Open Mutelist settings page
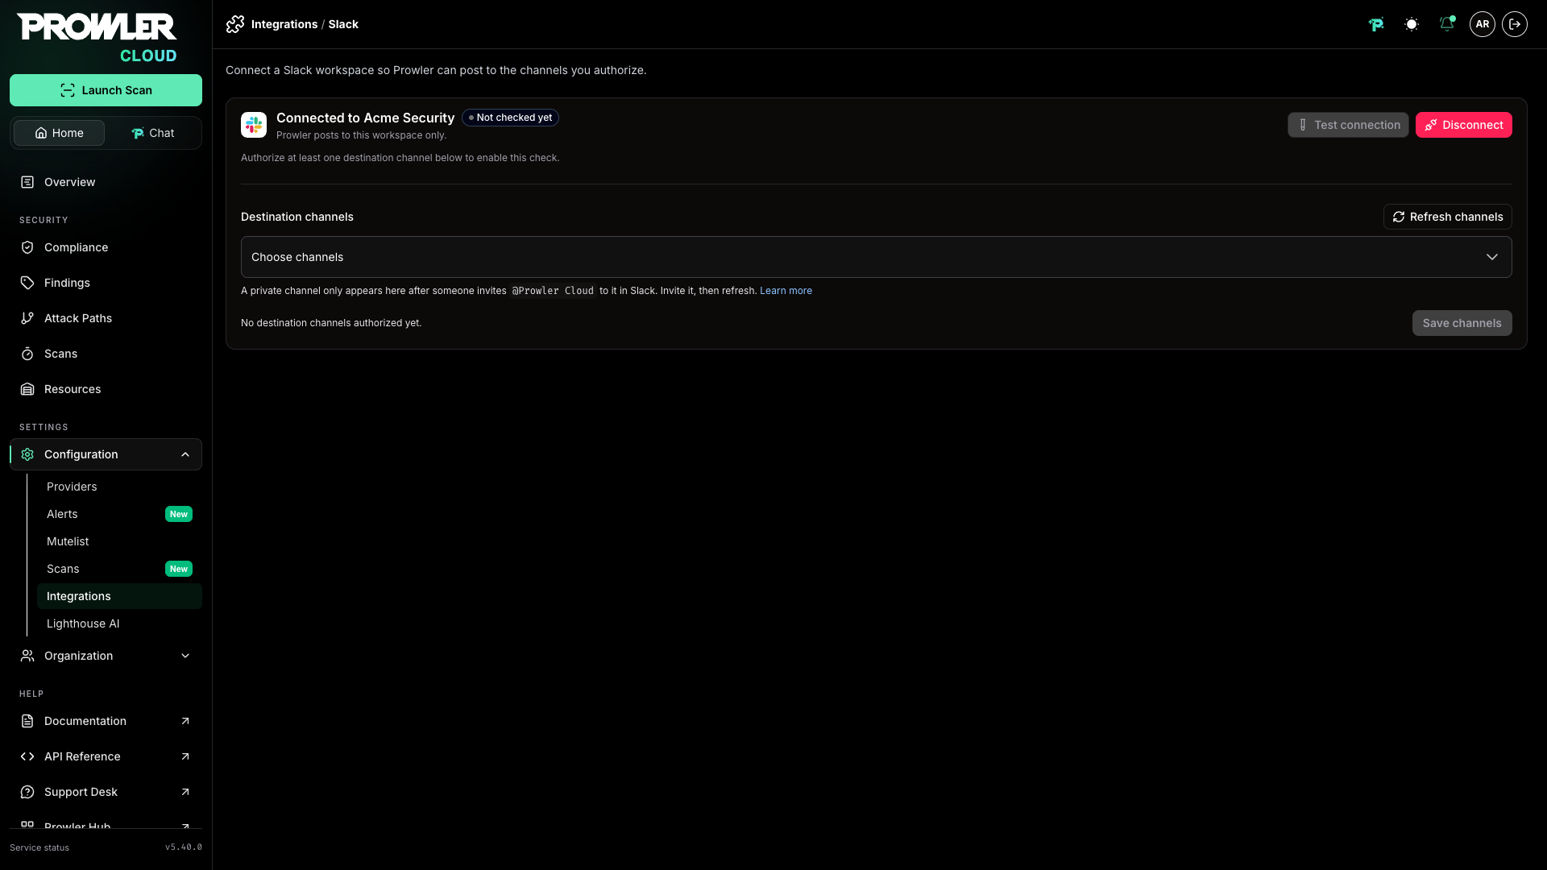This screenshot has height=870, width=1547. pyautogui.click(x=119, y=541)
